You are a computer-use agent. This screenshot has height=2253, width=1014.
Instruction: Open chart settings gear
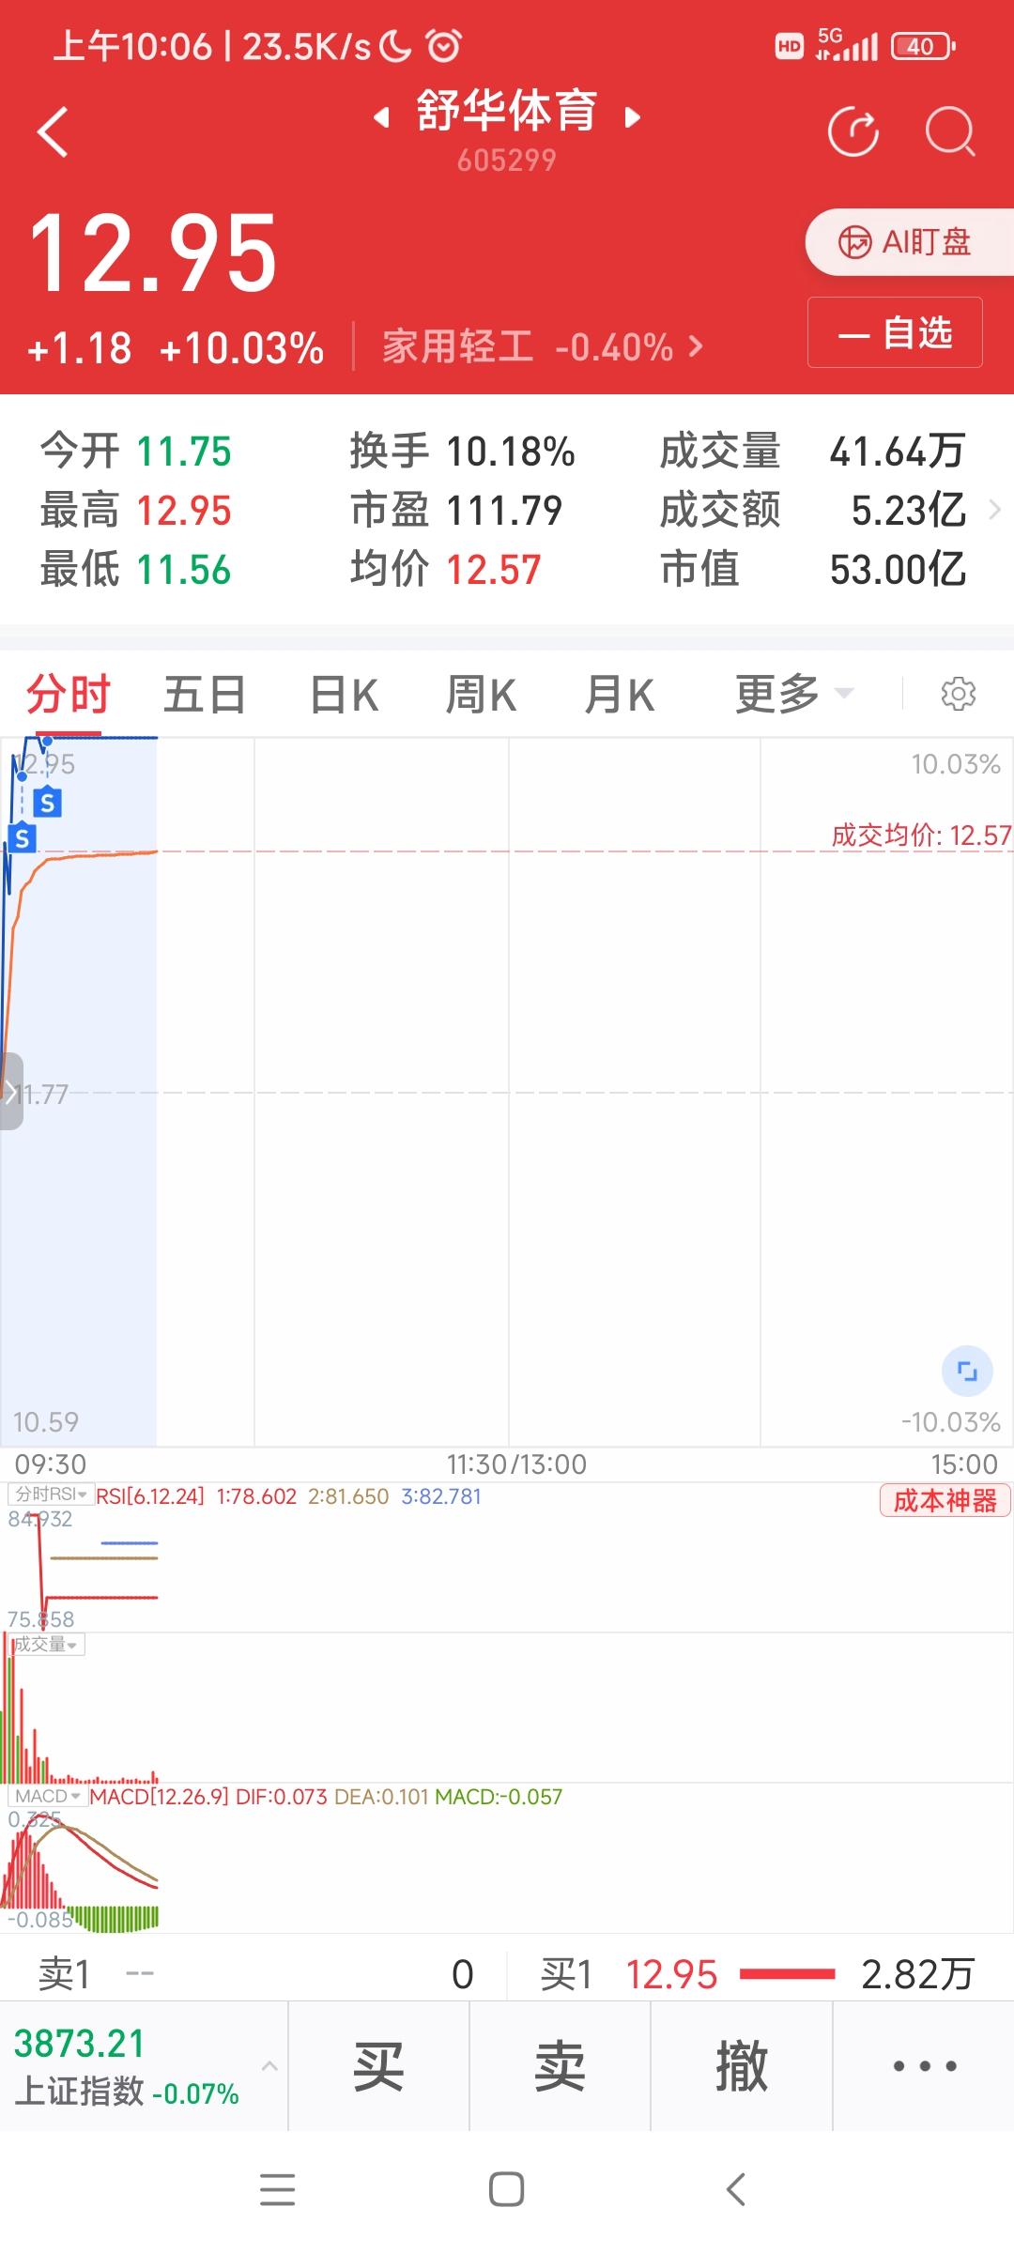[958, 695]
